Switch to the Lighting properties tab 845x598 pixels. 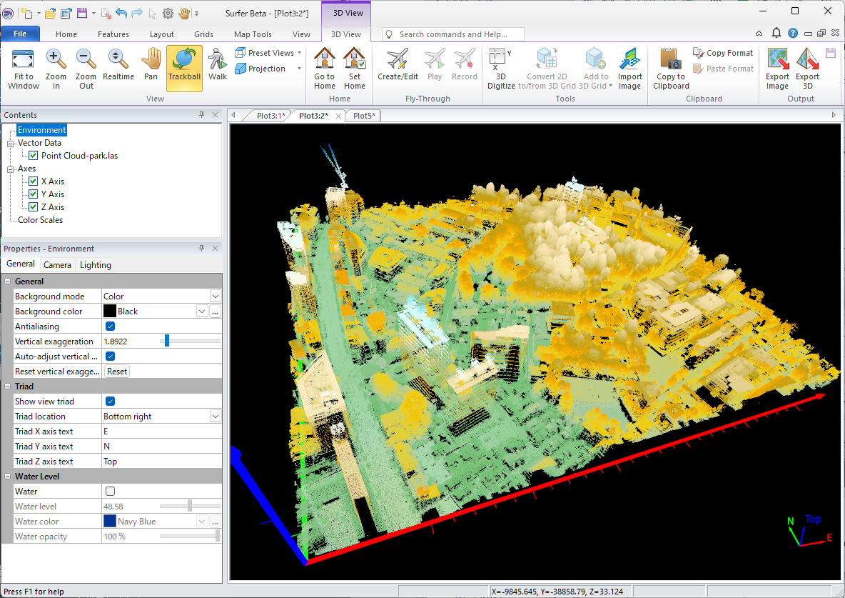(x=96, y=265)
